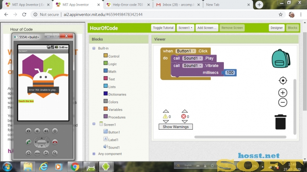Screen dimensions: 307x172
Task: Click the emulator volume down button
Action: tap(37, 131)
